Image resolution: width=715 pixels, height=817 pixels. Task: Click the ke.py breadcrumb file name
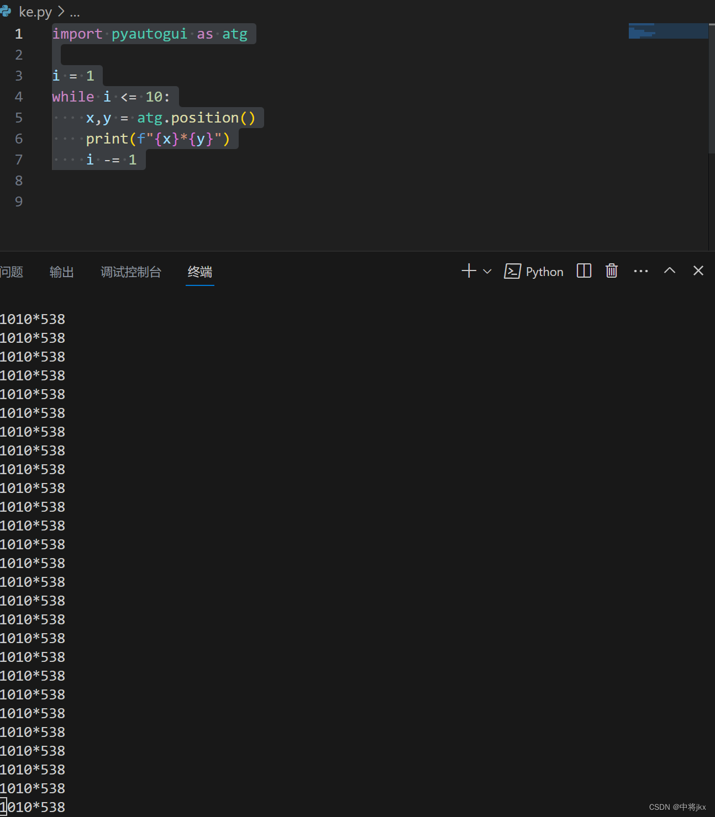35,12
